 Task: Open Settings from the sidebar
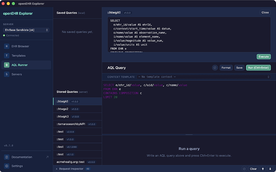tap(26, 166)
